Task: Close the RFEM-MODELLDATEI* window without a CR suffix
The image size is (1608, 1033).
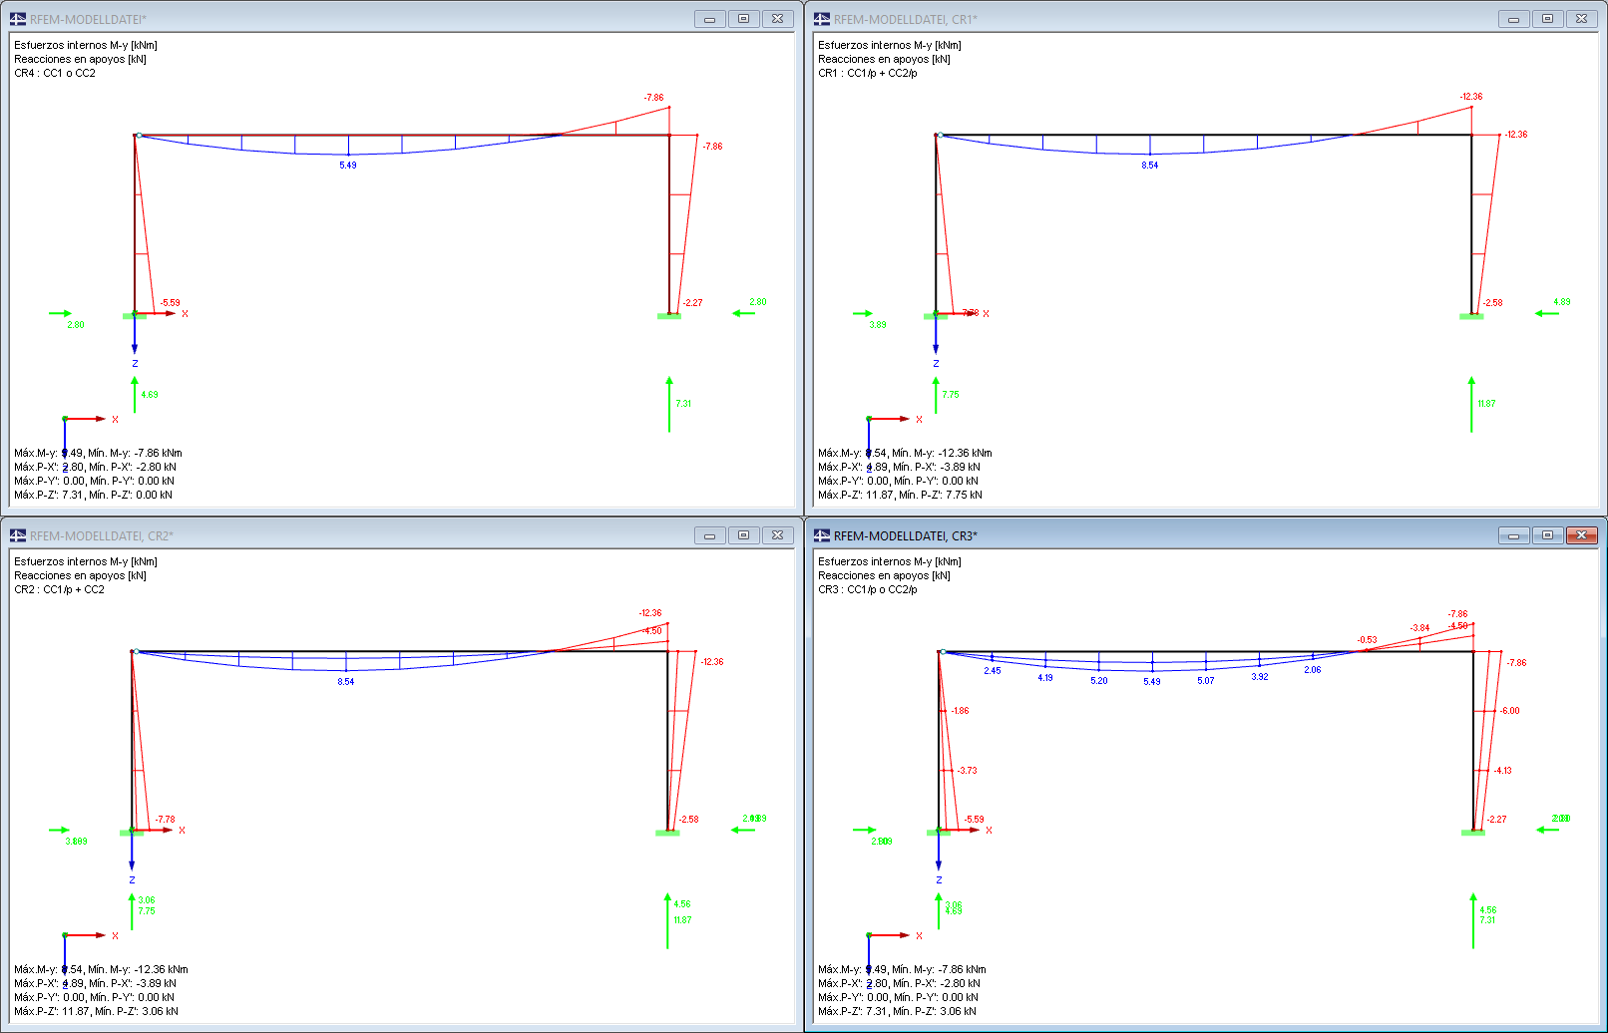Action: tap(778, 19)
